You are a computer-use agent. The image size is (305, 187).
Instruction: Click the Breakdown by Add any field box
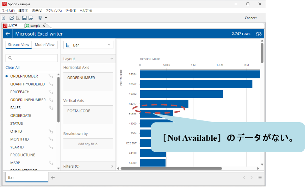[88, 144]
